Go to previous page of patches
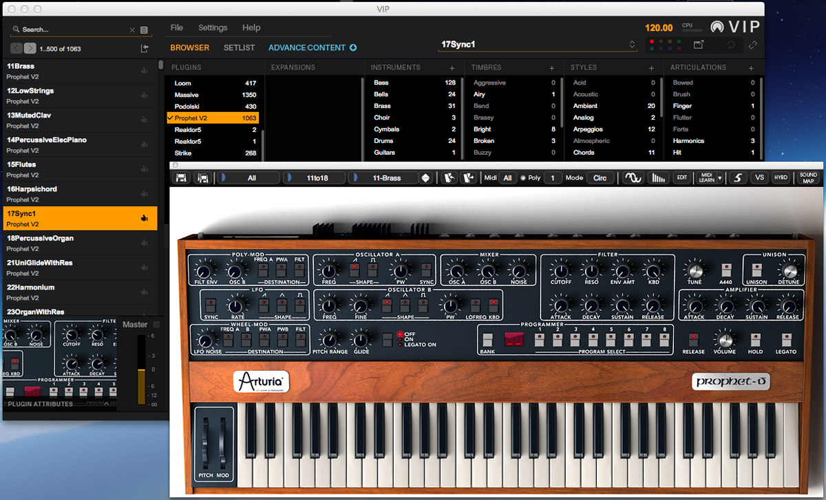Viewport: 826px width, 500px height. 17,48
